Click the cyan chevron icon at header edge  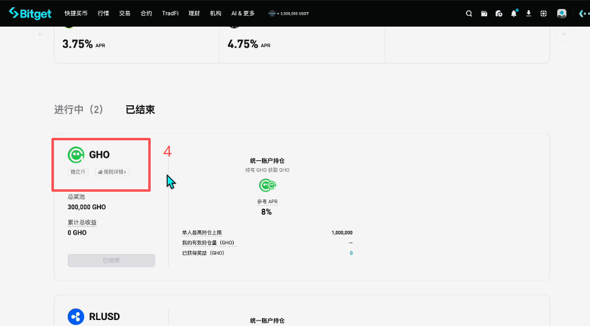click(x=583, y=13)
